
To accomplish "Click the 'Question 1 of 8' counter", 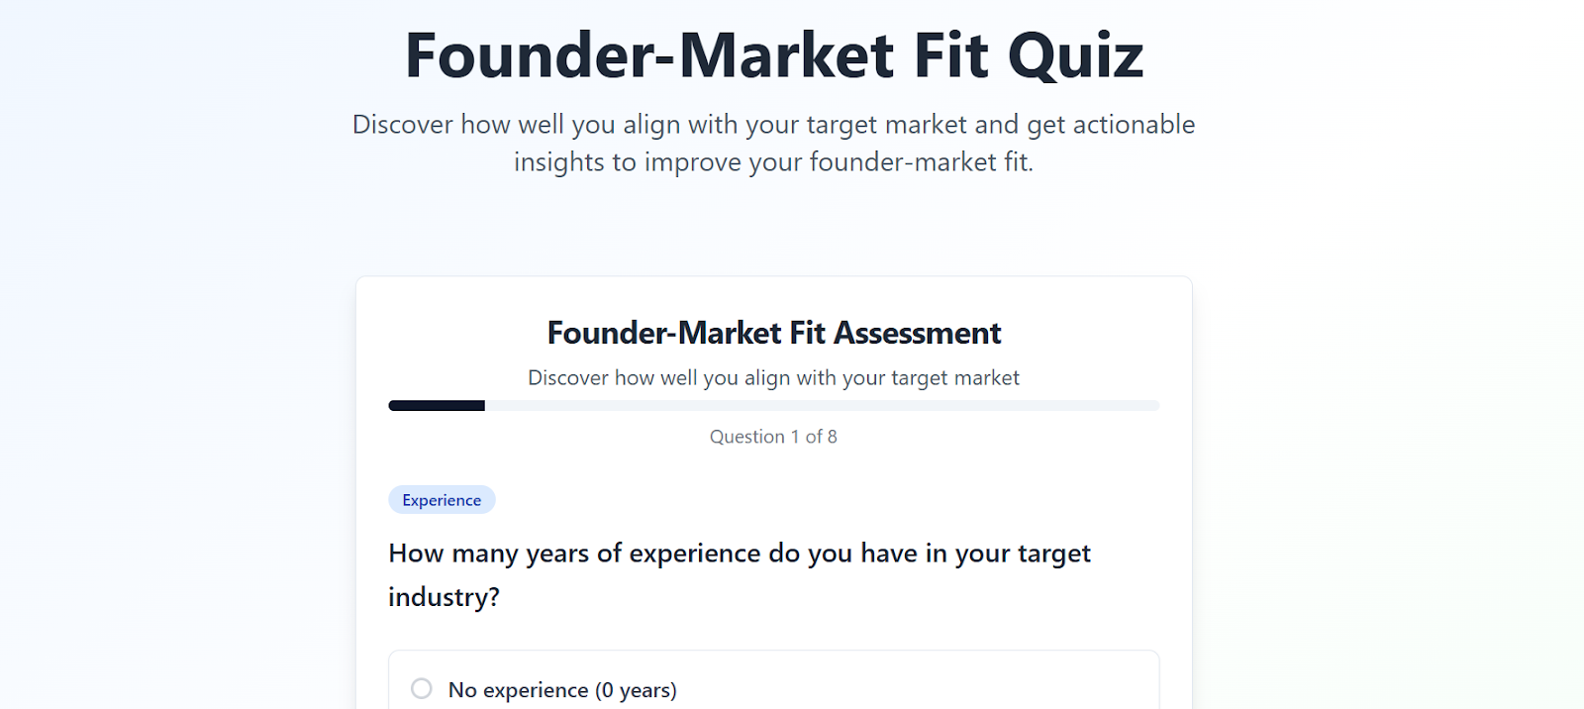I will tap(773, 437).
